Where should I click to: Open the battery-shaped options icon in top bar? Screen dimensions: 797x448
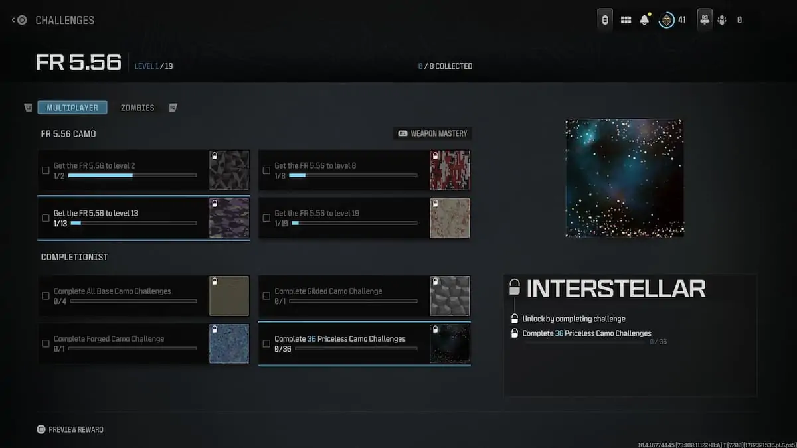[x=605, y=20]
